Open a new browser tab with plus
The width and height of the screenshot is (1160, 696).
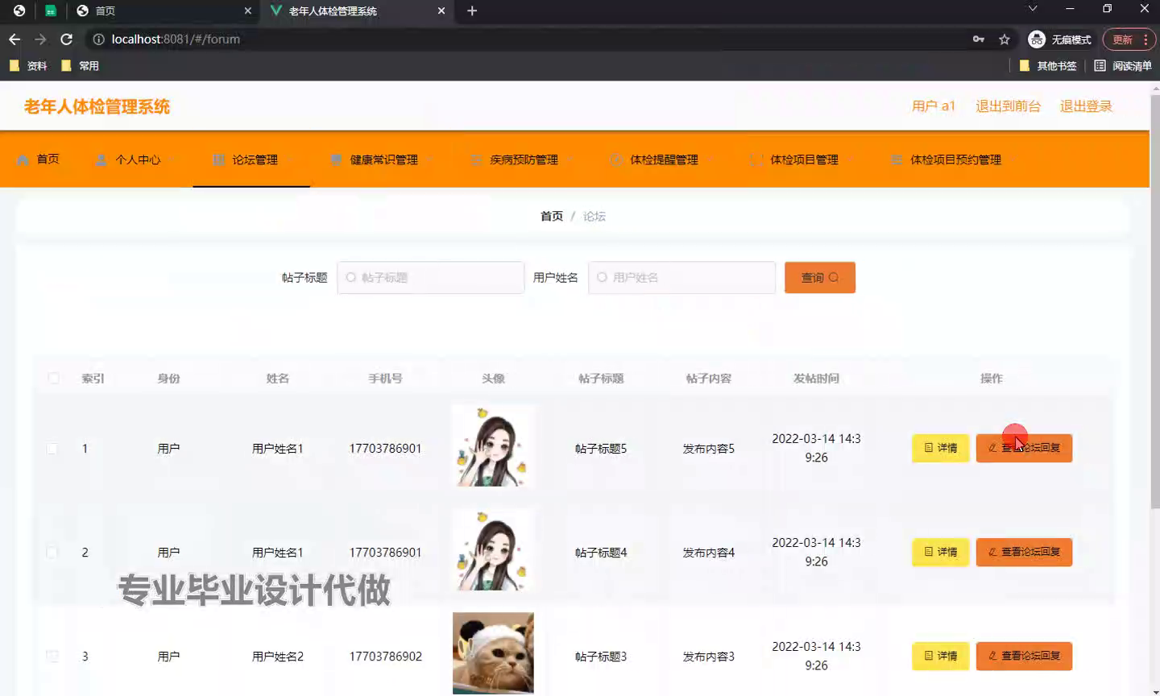pyautogui.click(x=472, y=10)
